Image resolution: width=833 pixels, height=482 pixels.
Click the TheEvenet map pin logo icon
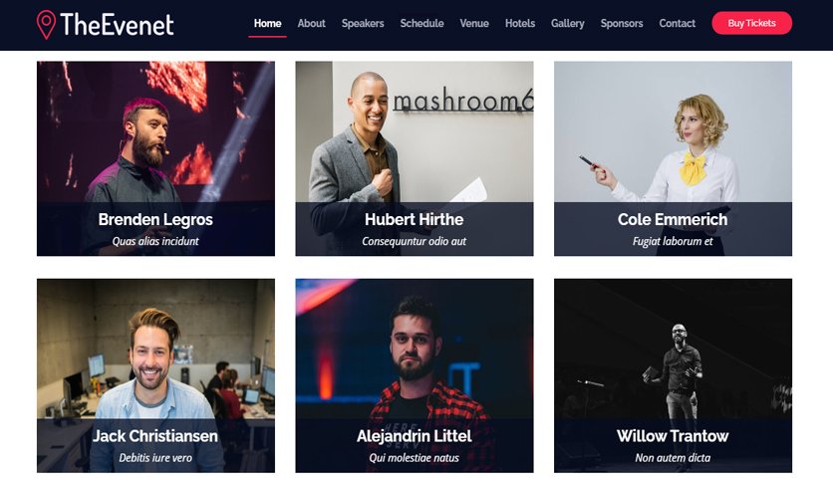46,25
